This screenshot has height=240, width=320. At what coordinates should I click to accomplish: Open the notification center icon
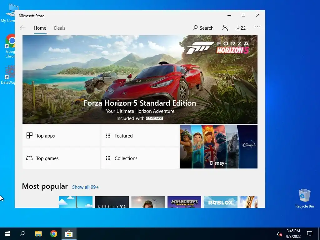310,234
